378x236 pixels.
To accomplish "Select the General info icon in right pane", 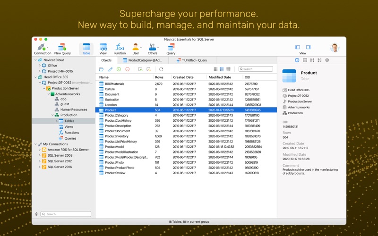I will point(297,60).
